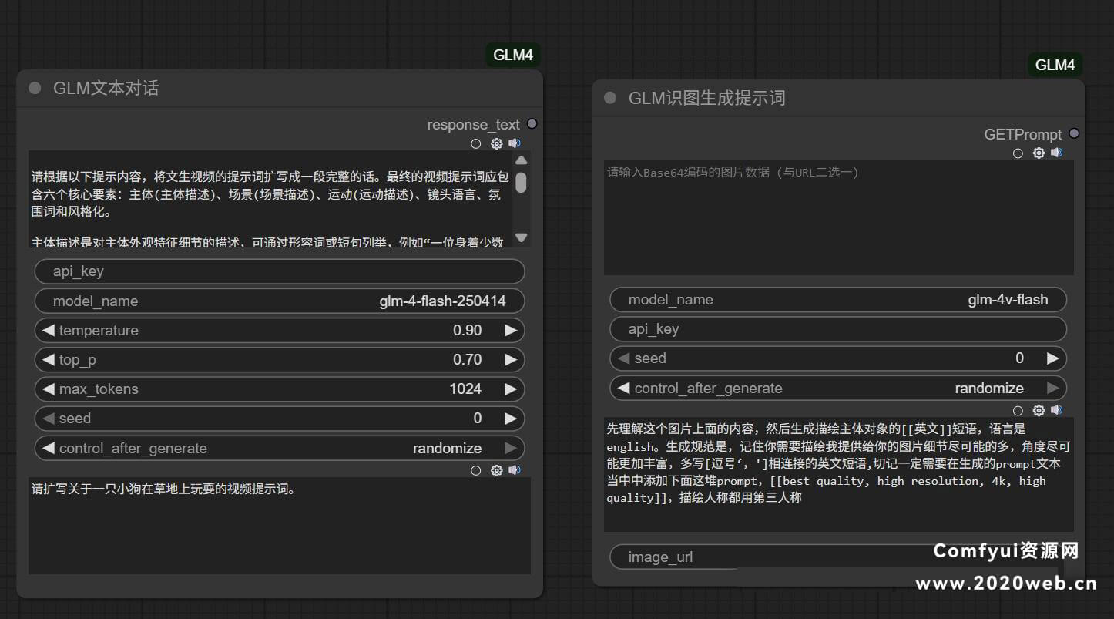Focus the image_url input field
The image size is (1114, 619).
tap(838, 557)
